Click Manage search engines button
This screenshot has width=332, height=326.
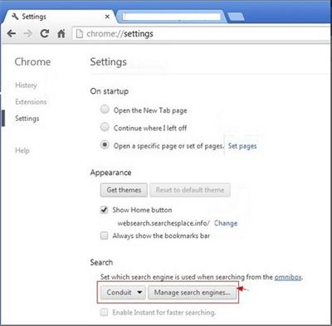[x=193, y=292]
